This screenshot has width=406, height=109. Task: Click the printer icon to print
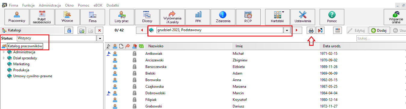click(311, 30)
